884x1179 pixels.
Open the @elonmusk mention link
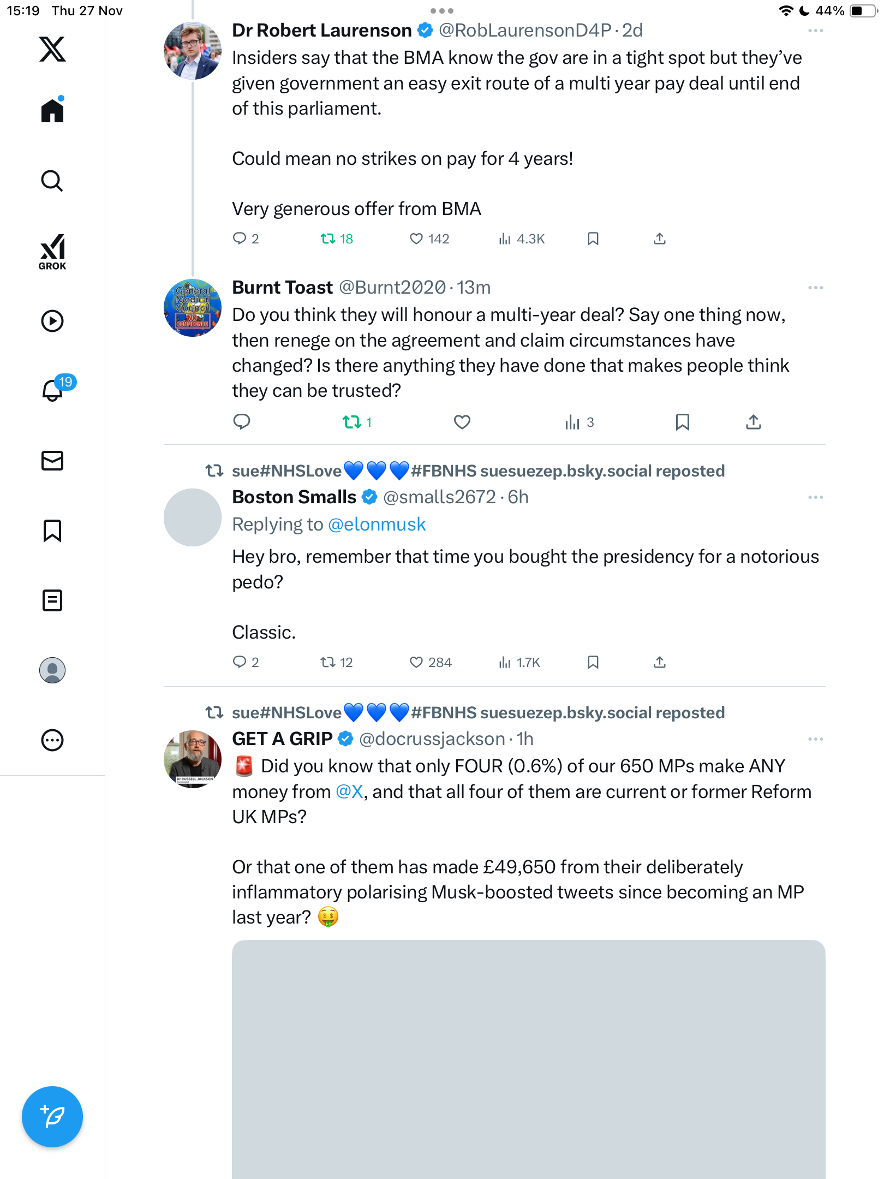[x=377, y=525]
